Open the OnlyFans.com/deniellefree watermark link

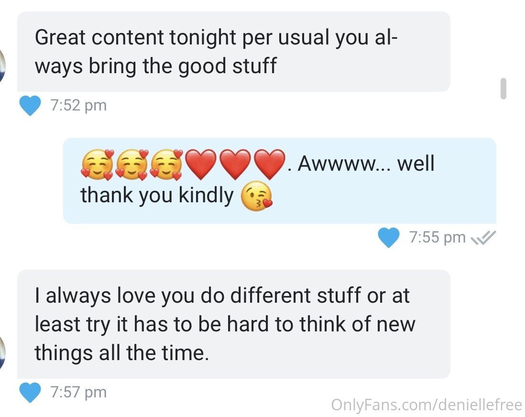click(x=427, y=405)
